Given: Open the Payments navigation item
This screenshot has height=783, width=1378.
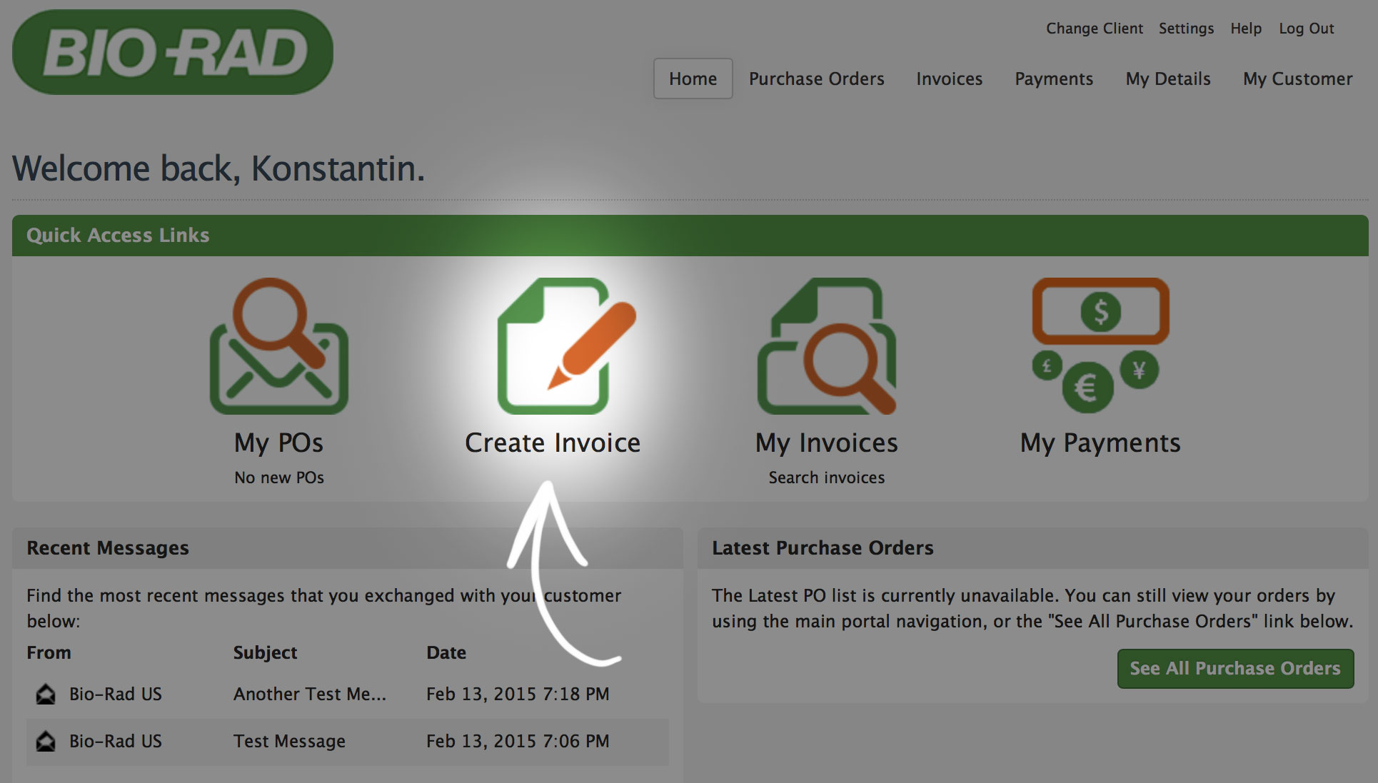Looking at the screenshot, I should click(x=1054, y=79).
